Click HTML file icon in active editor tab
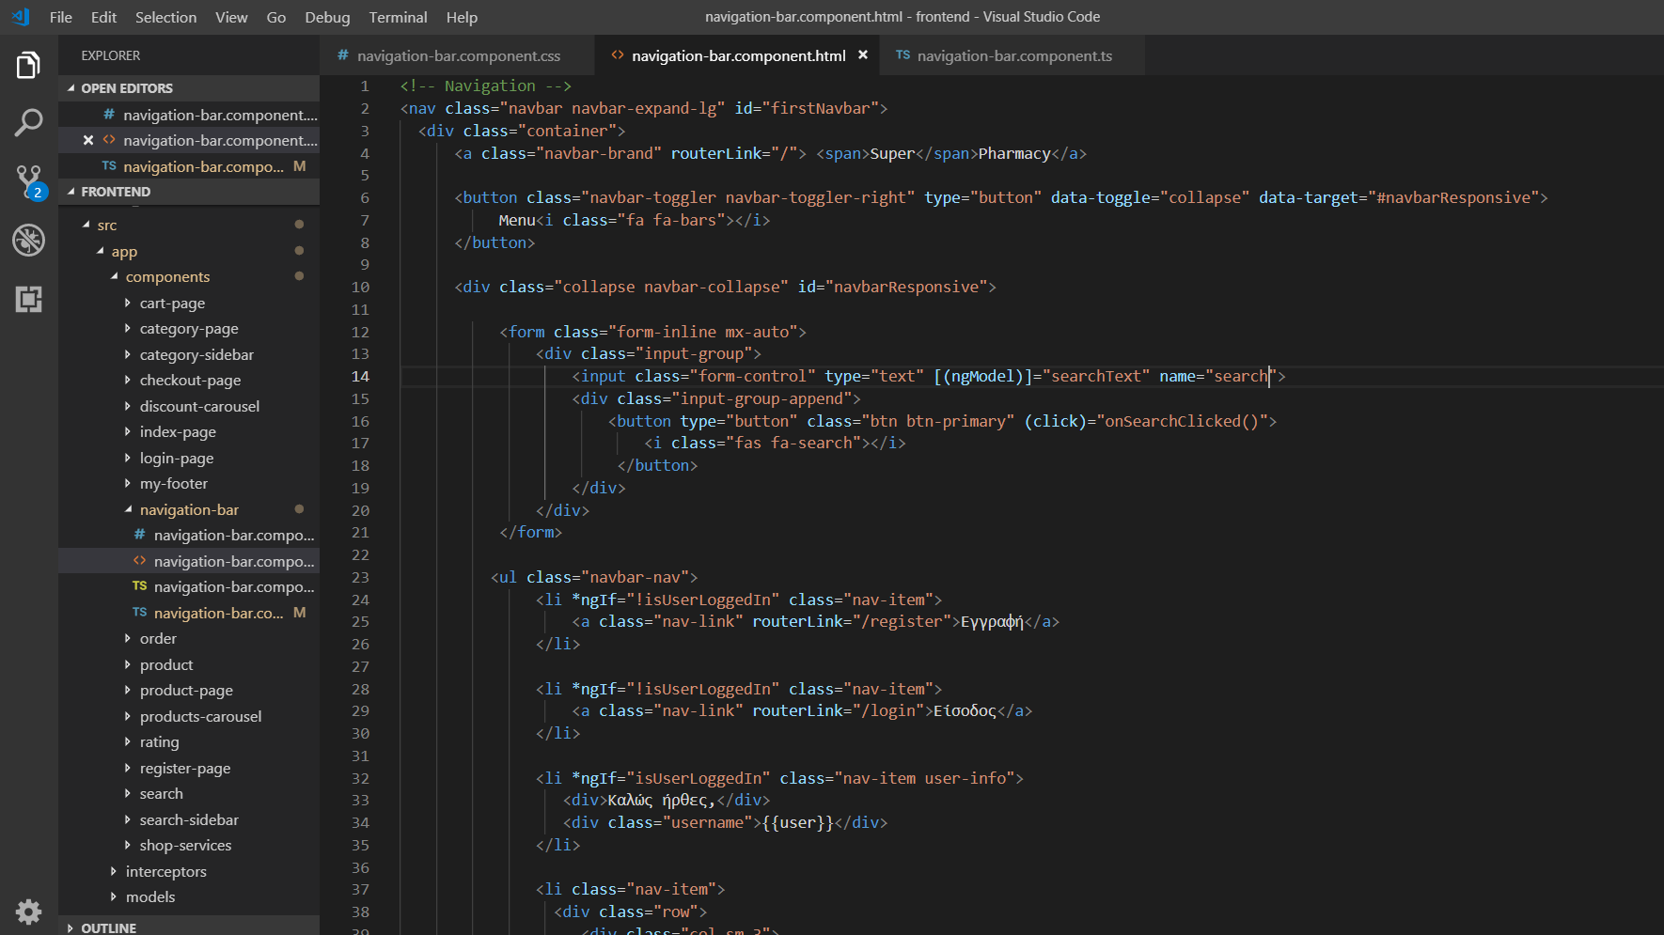This screenshot has height=935, width=1664. point(618,55)
